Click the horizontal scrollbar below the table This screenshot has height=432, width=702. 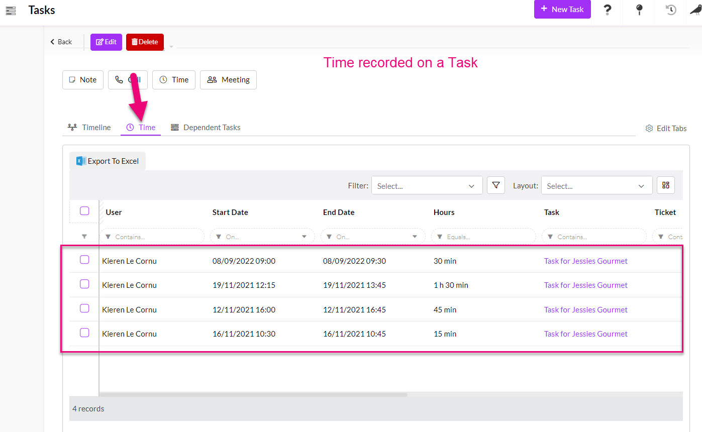tap(254, 395)
